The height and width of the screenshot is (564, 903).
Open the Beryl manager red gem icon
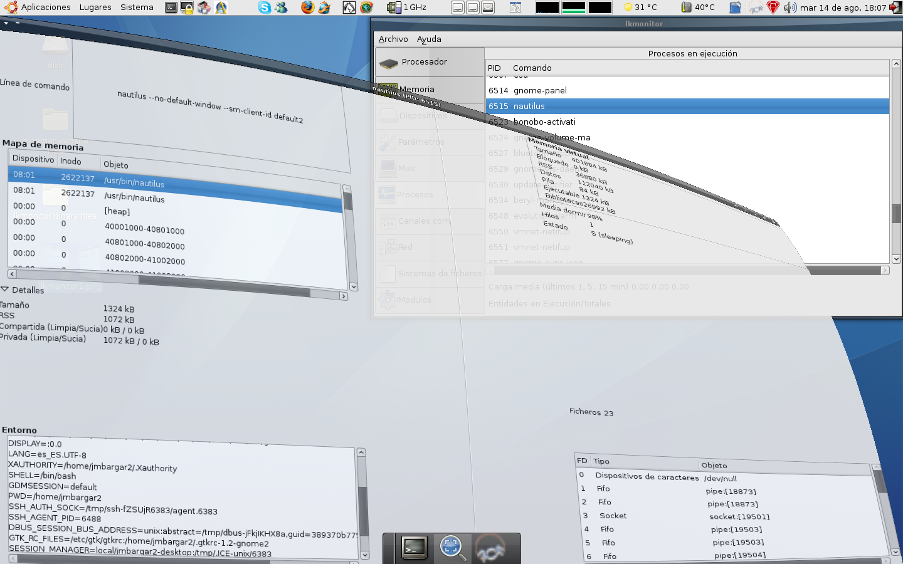click(x=773, y=8)
